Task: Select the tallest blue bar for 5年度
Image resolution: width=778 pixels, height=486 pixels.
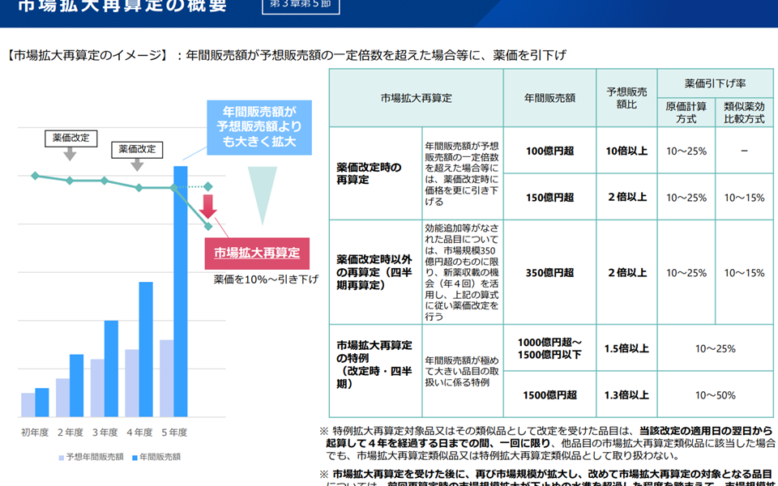Action: [181, 291]
